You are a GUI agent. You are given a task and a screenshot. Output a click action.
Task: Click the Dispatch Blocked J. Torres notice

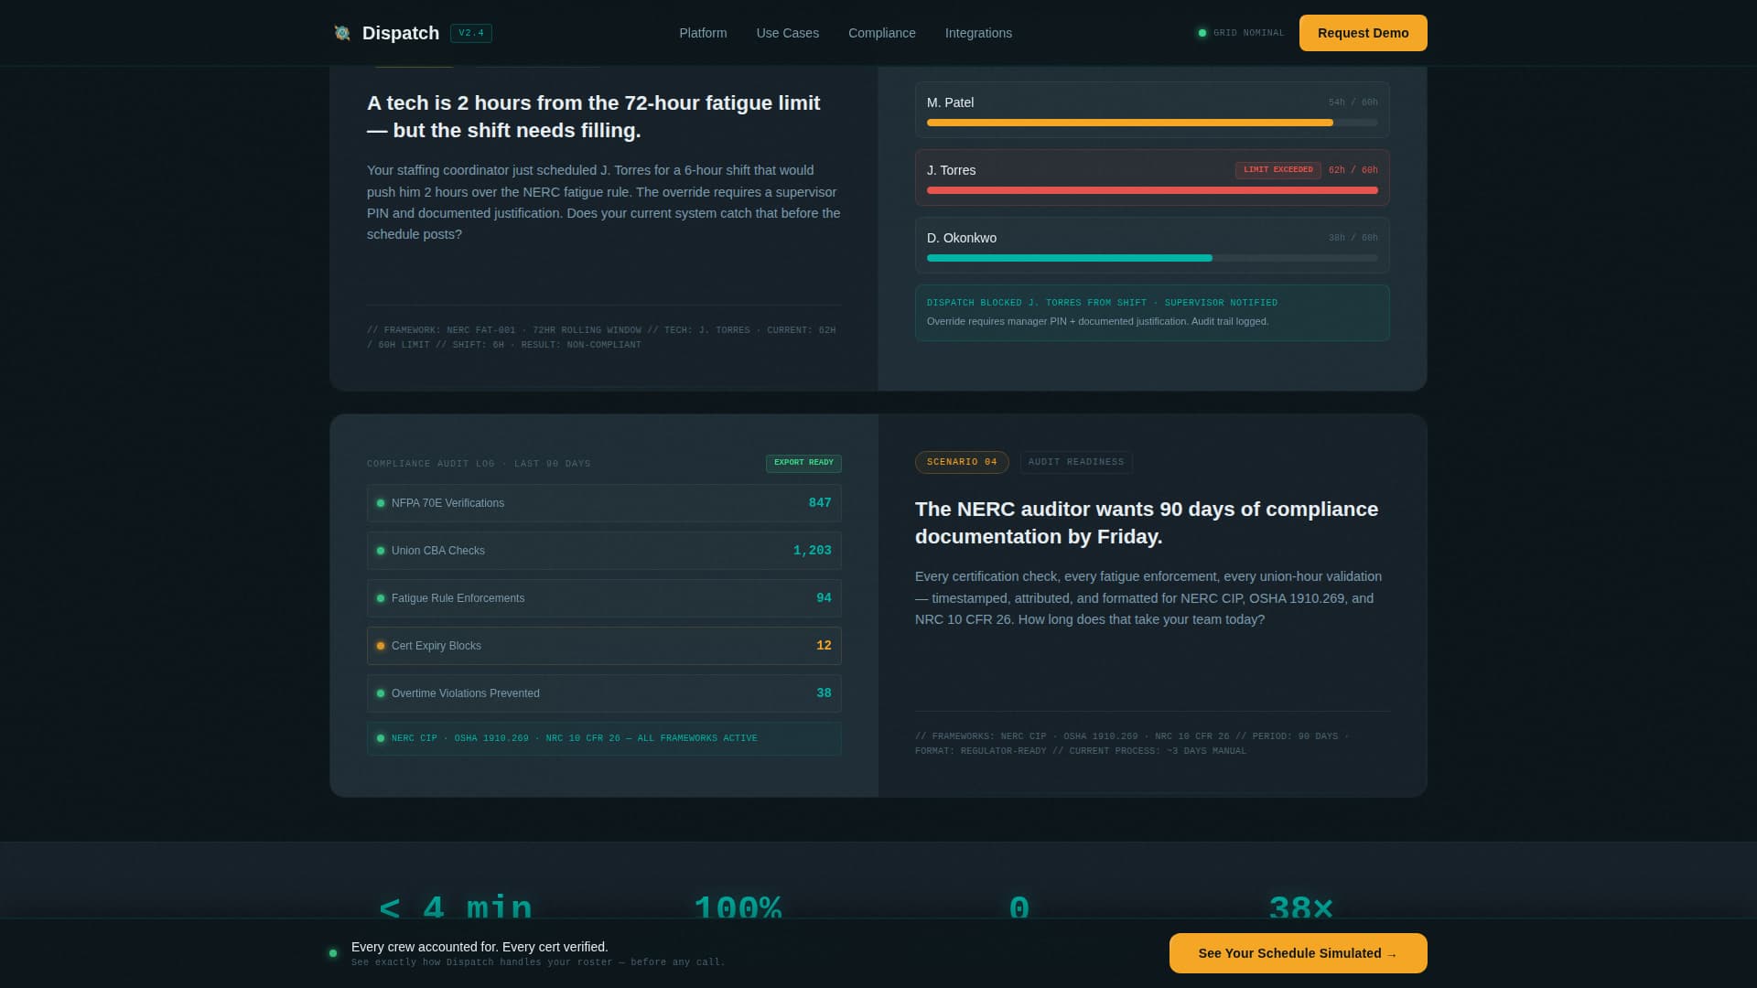click(1152, 313)
